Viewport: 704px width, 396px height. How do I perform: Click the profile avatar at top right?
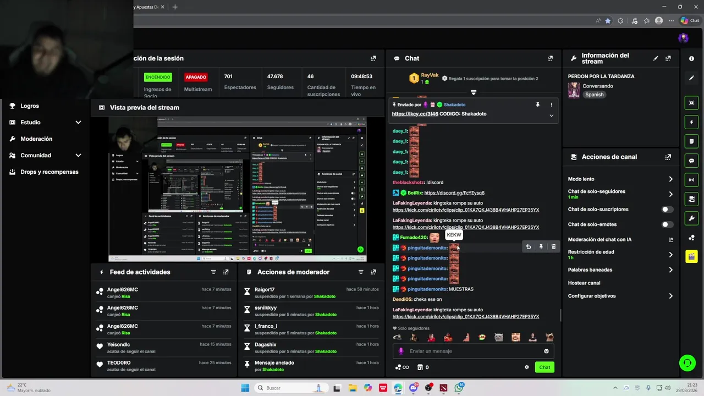click(684, 38)
